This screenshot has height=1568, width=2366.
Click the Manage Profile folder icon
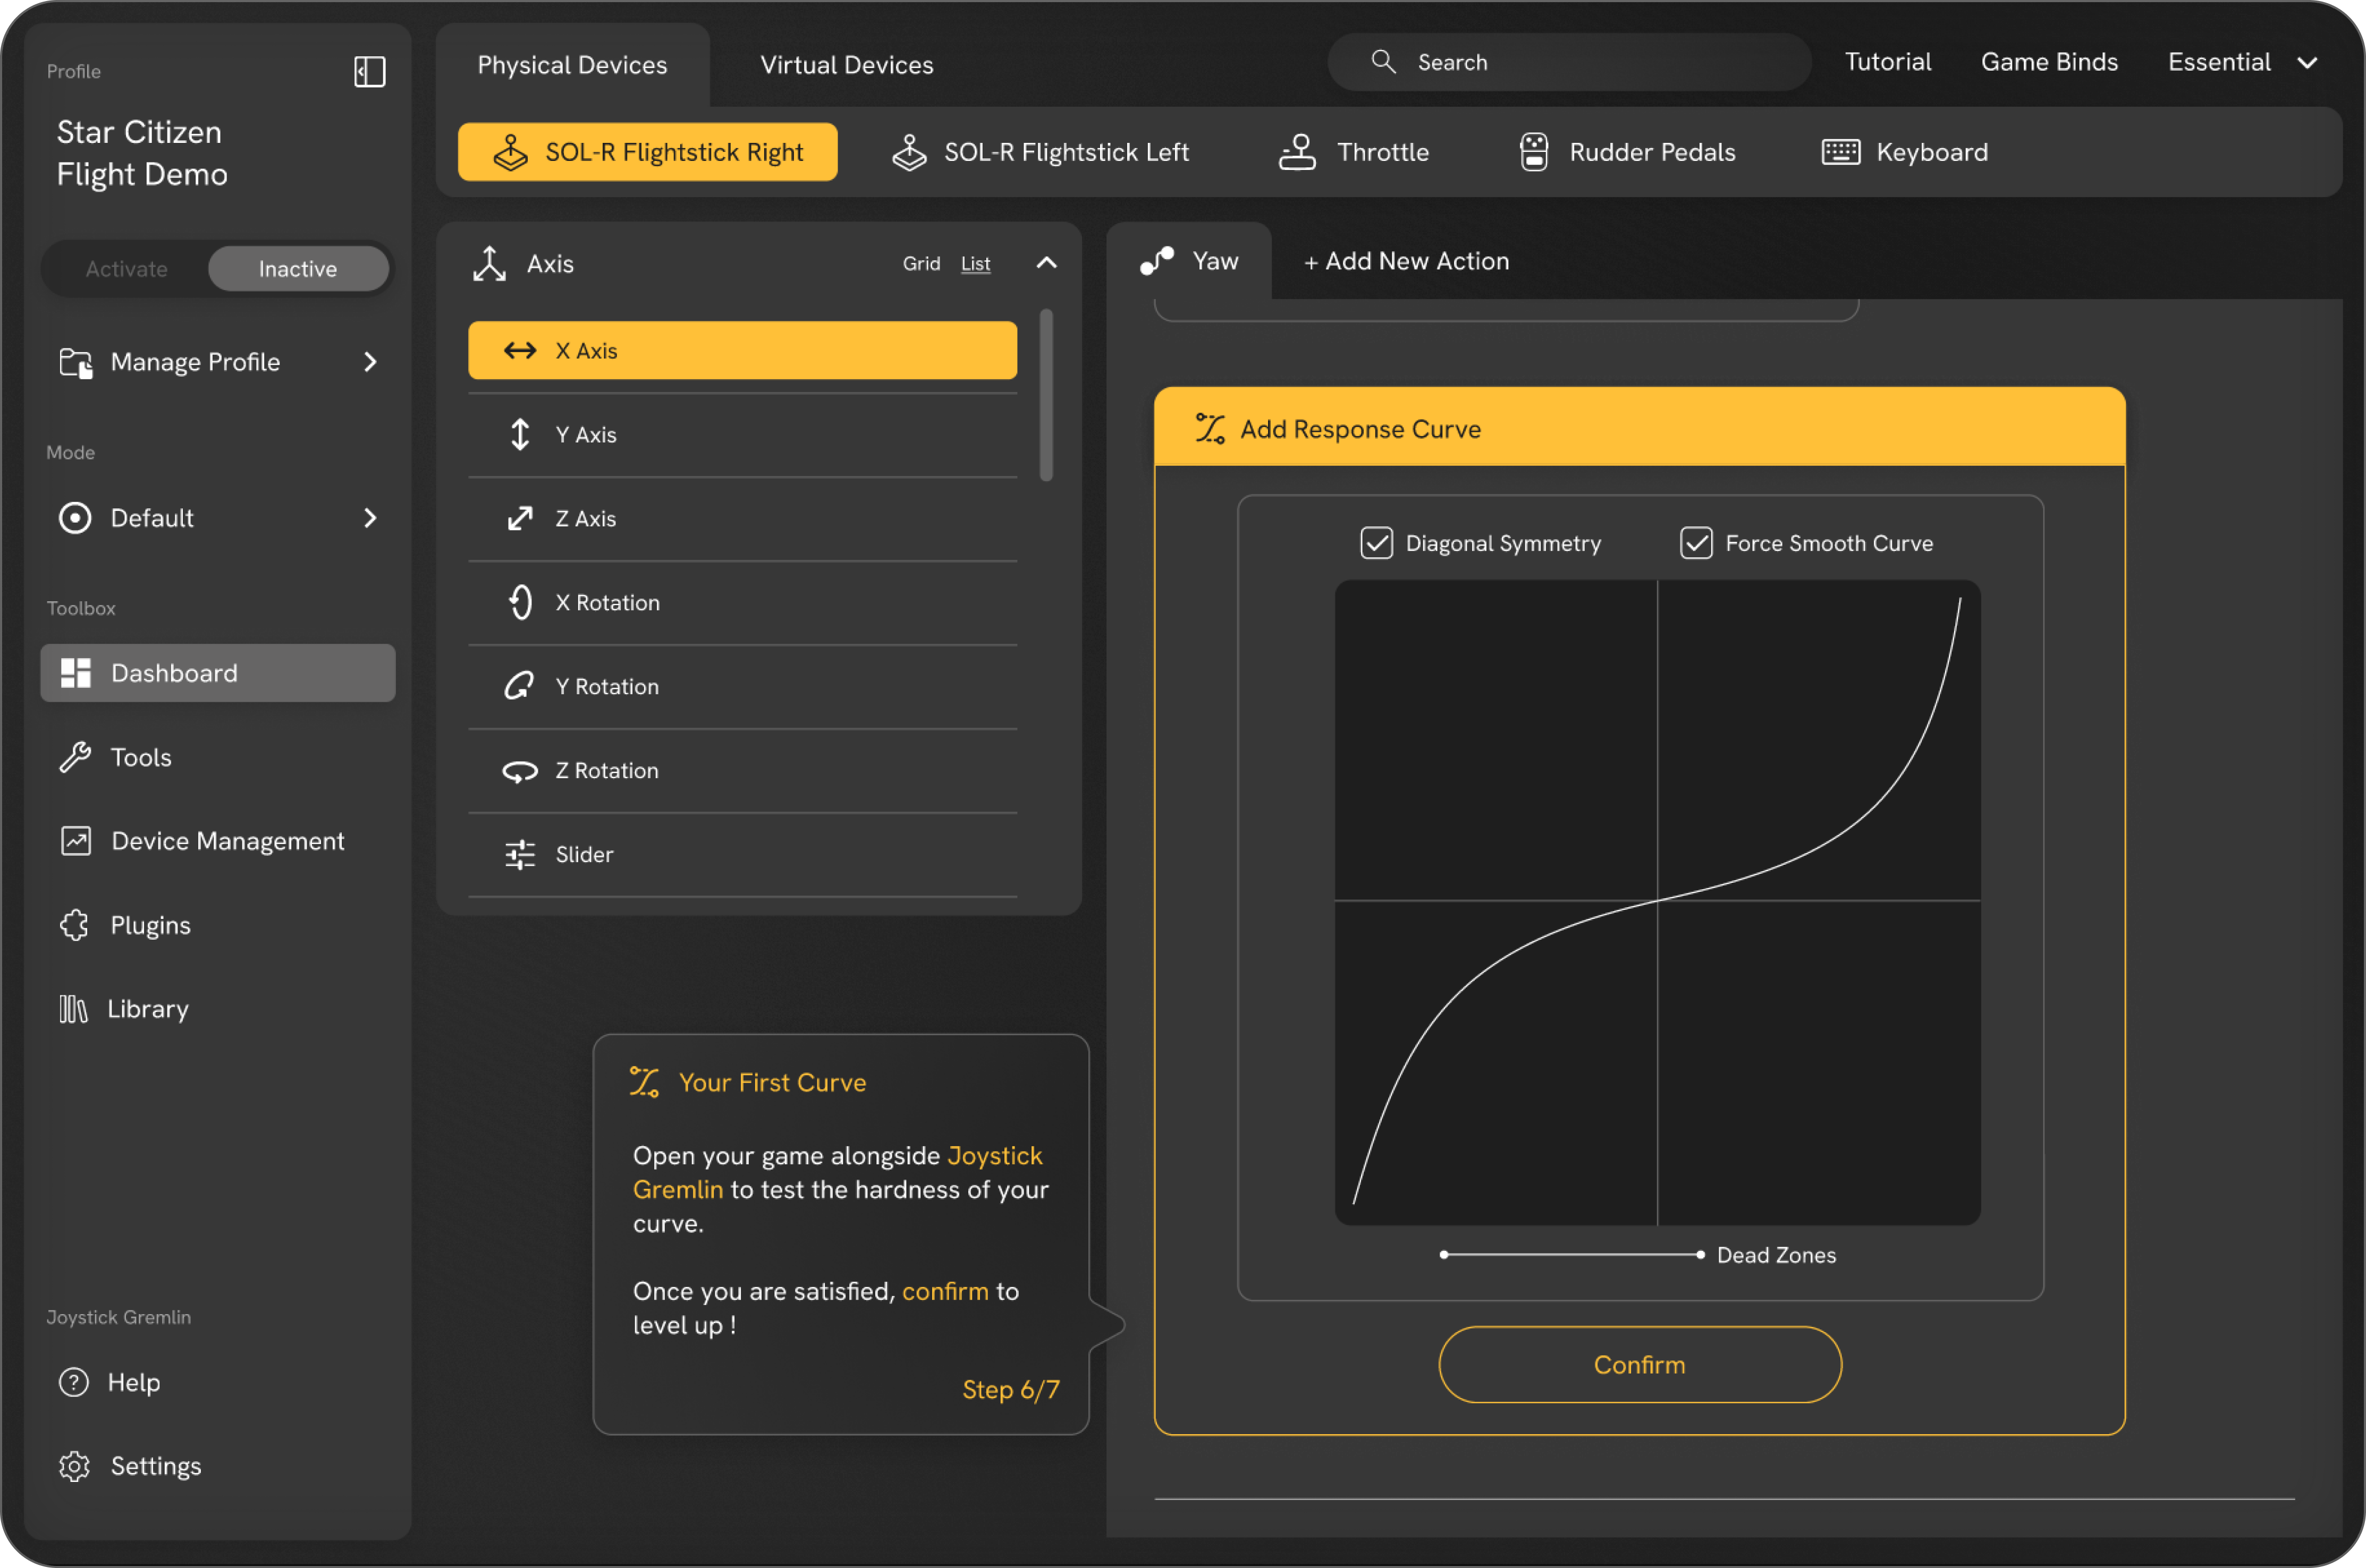coord(76,362)
